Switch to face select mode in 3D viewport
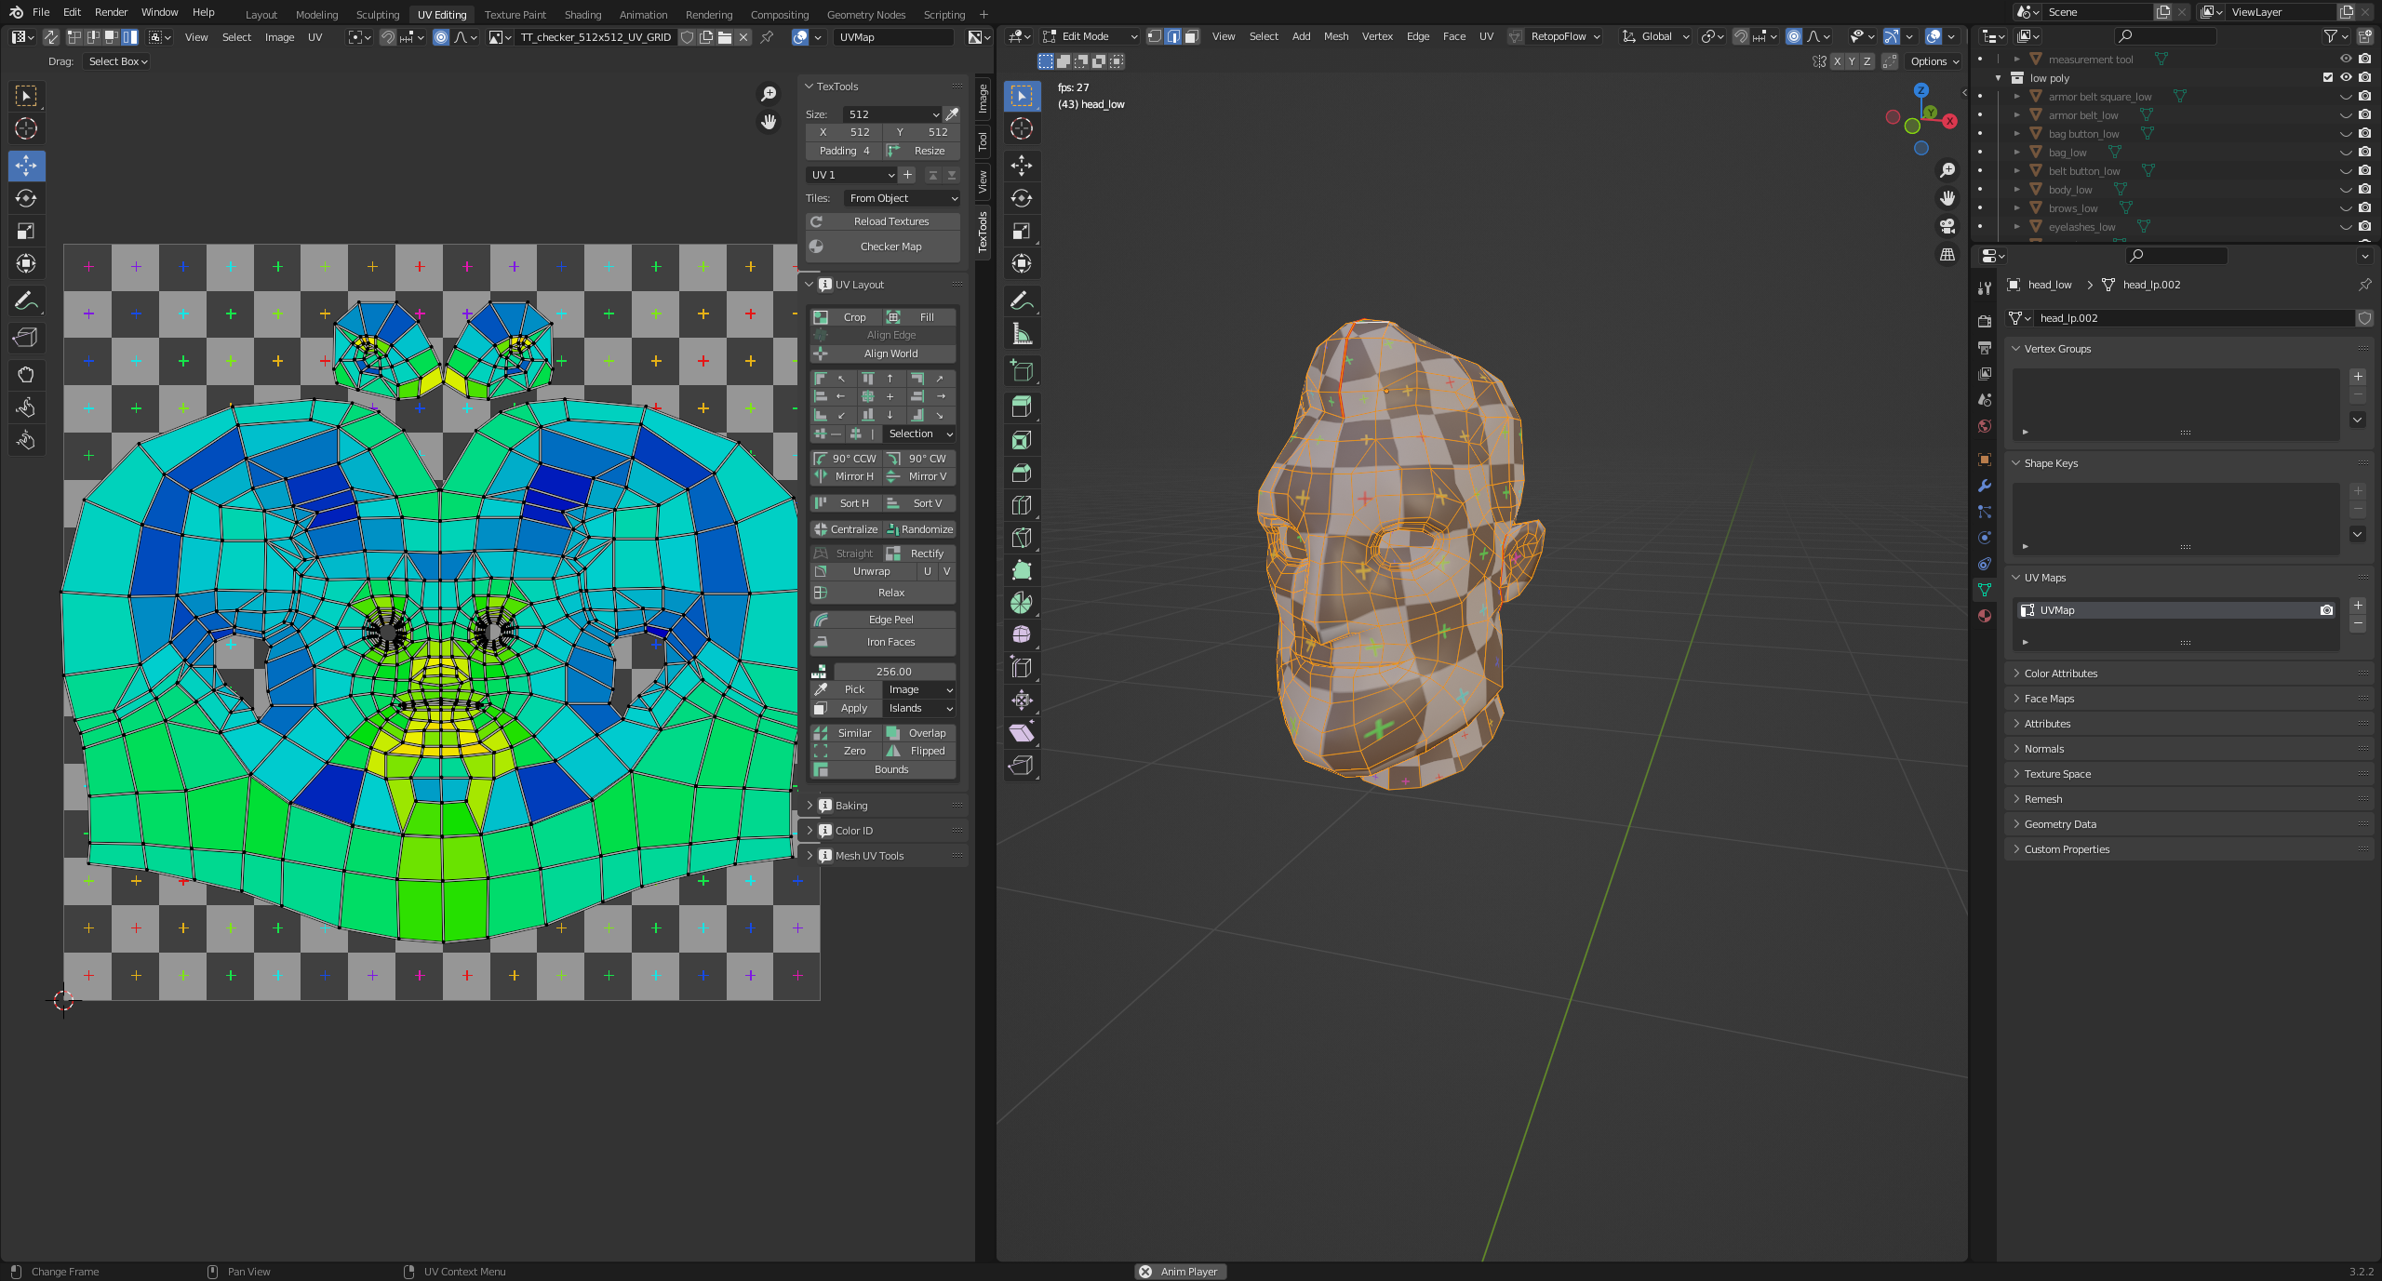2382x1281 pixels. [x=1192, y=36]
